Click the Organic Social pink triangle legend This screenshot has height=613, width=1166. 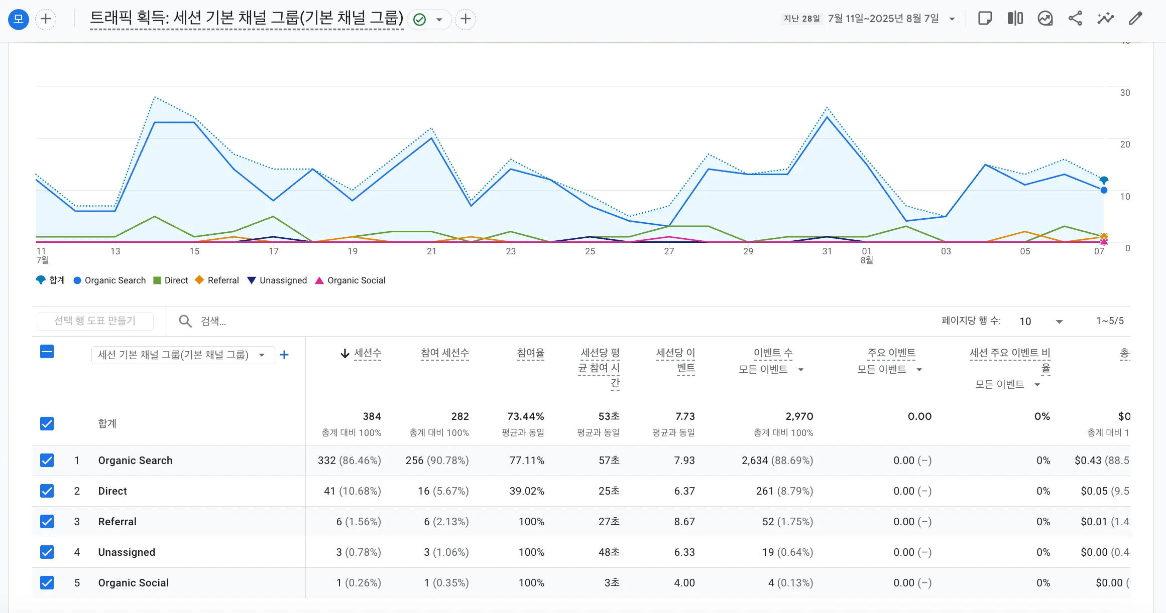(x=319, y=280)
